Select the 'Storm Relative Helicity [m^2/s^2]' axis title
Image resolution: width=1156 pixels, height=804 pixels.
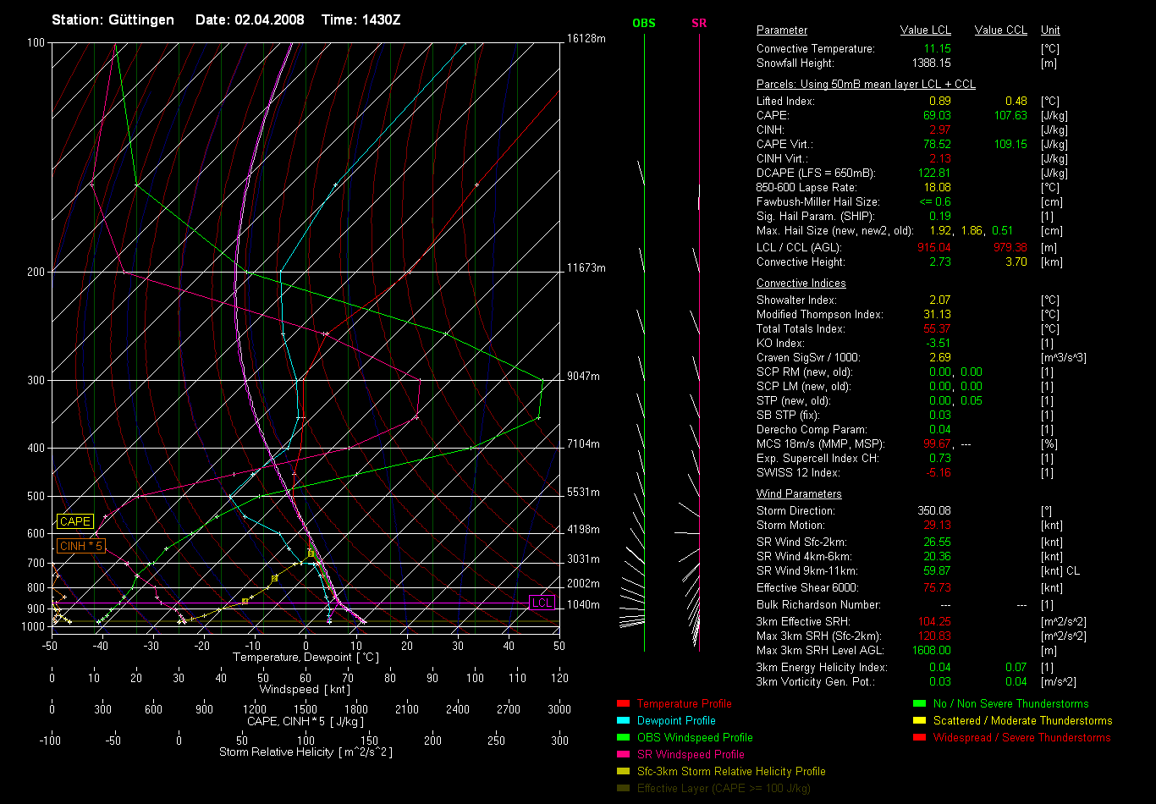pyautogui.click(x=306, y=752)
